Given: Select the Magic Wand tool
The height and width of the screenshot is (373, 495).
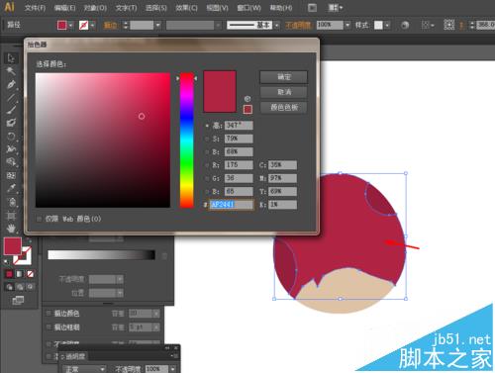Looking at the screenshot, I should [11, 71].
